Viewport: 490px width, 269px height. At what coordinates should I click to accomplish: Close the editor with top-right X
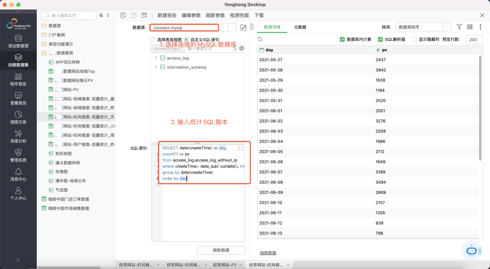pos(482,15)
